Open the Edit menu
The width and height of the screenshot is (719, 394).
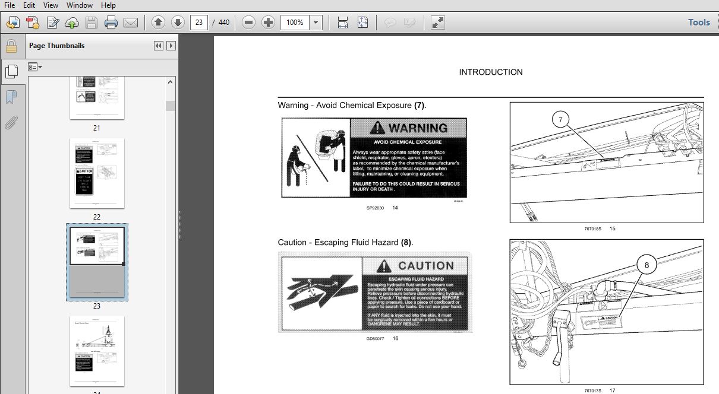(29, 5)
